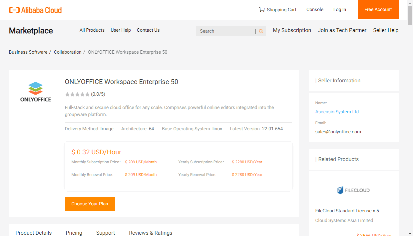This screenshot has height=236, width=413.
Task: Click the ONLYOFFICE Workspace Enterprise 50 title
Action: coord(122,82)
